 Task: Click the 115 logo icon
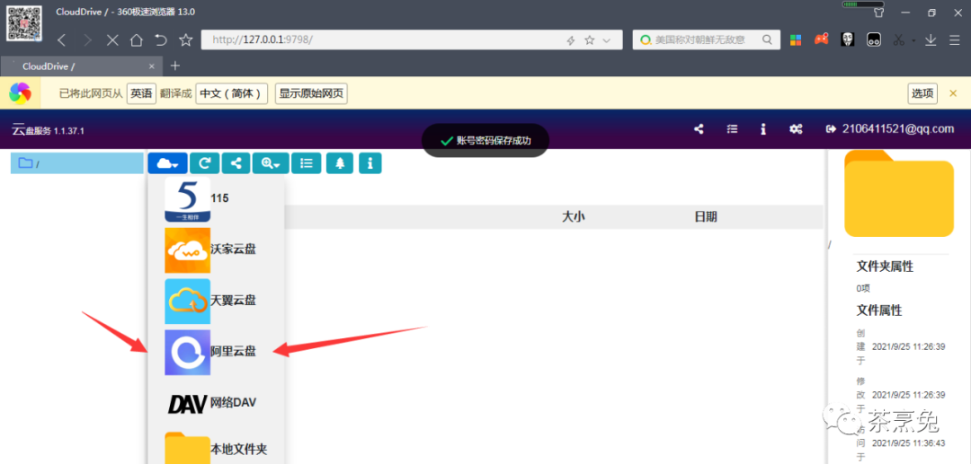coord(188,199)
